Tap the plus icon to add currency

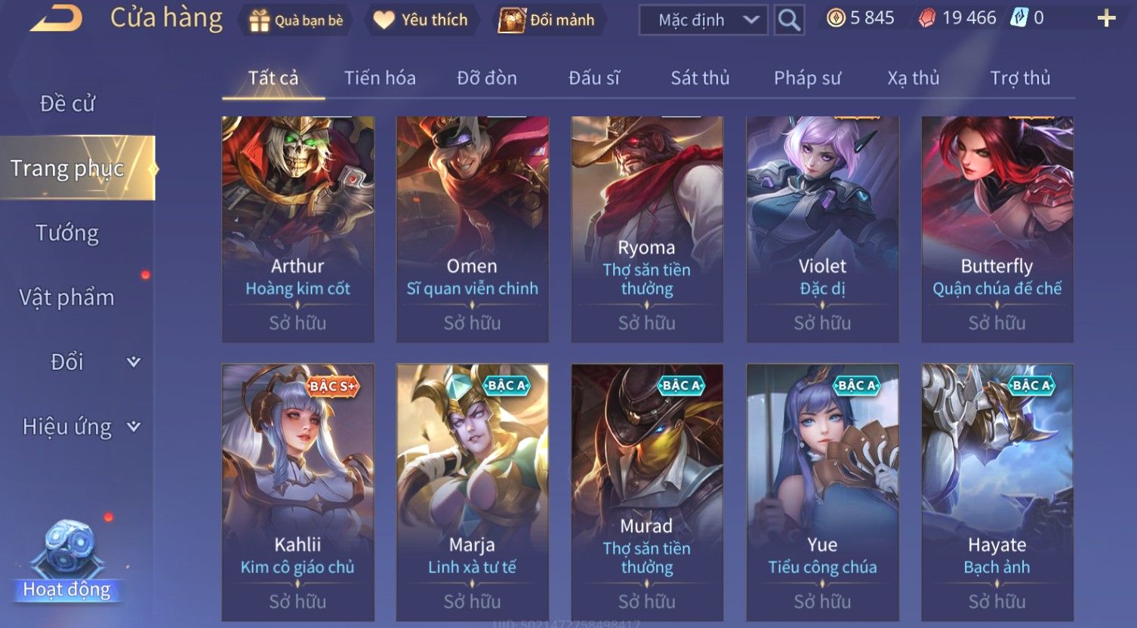(1106, 18)
